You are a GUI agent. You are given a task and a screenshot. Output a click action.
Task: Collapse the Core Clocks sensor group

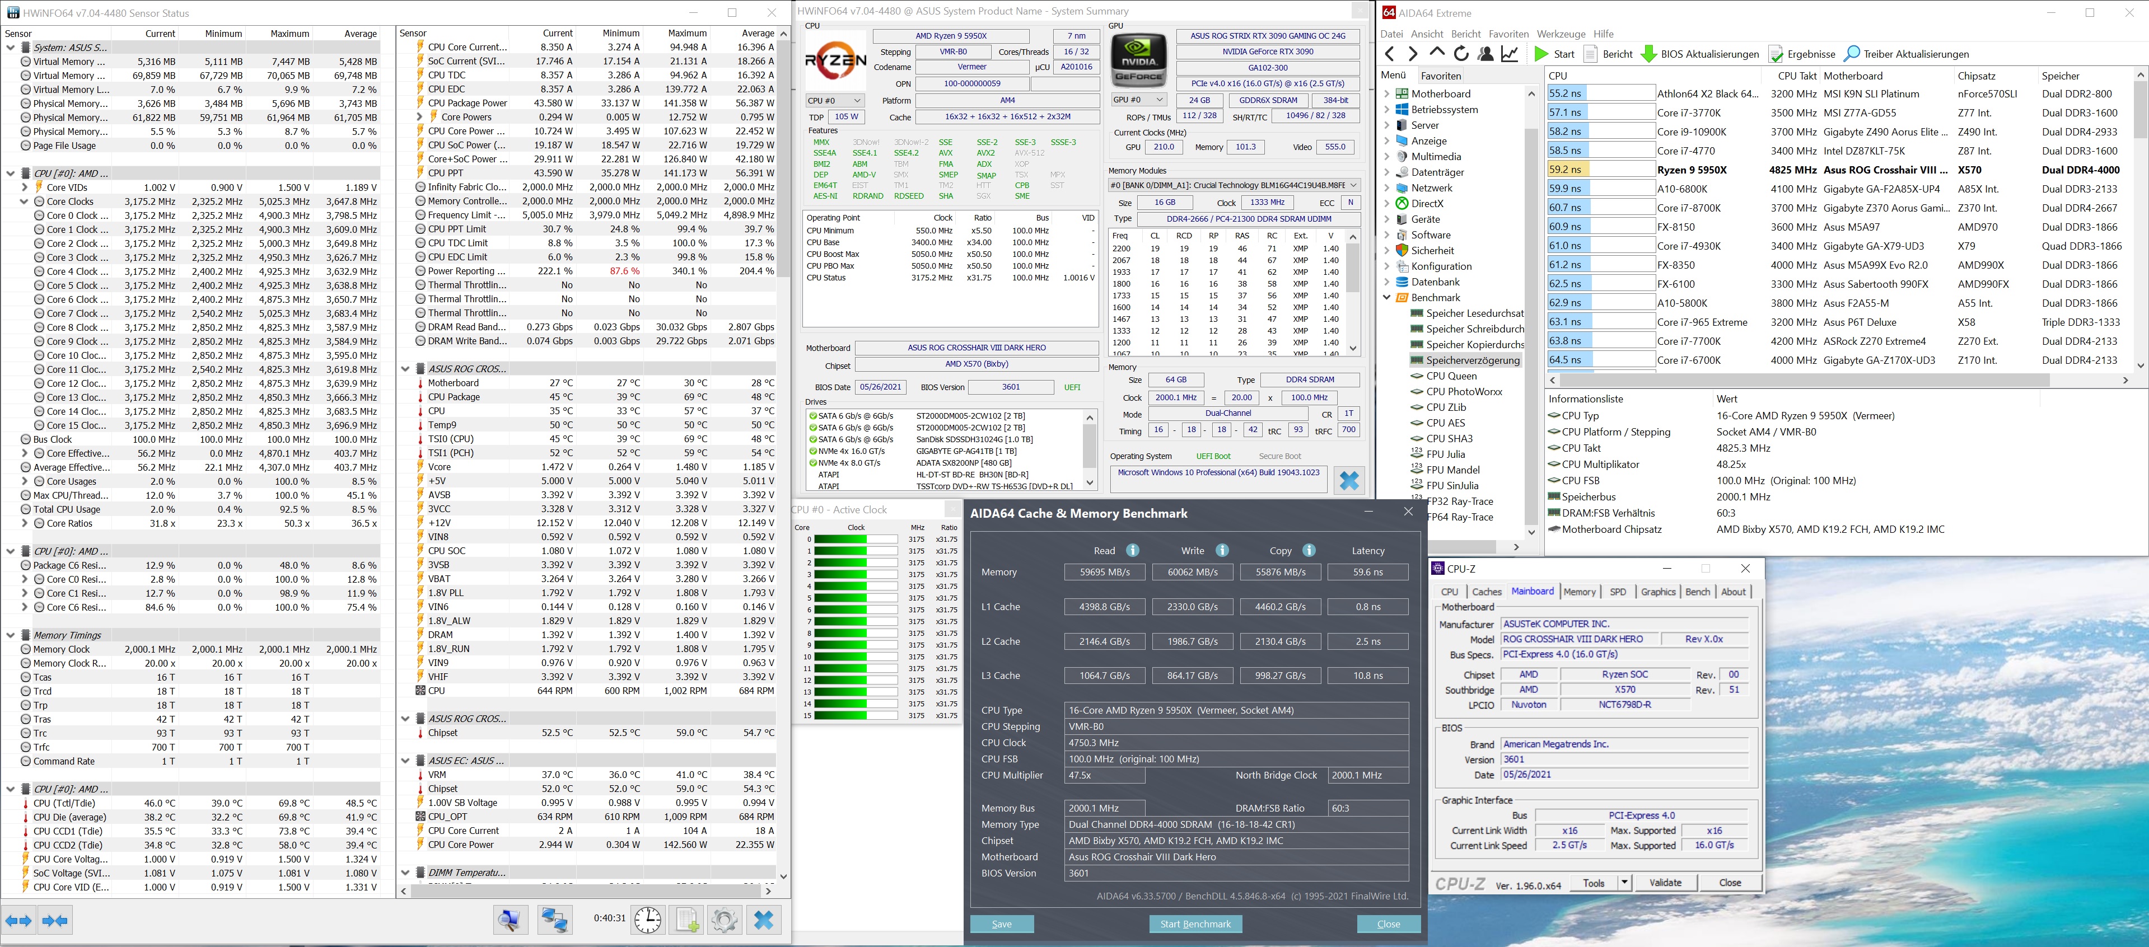24,201
